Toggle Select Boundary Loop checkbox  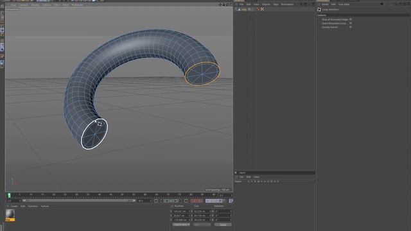[351, 23]
